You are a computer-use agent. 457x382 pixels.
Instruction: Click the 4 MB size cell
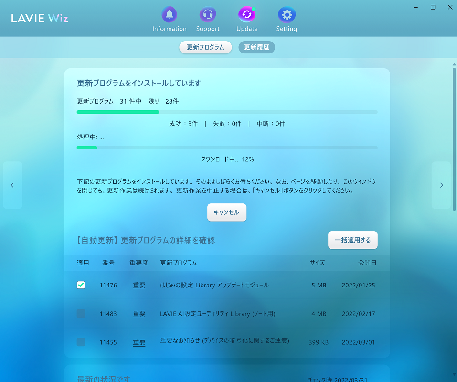[319, 314]
